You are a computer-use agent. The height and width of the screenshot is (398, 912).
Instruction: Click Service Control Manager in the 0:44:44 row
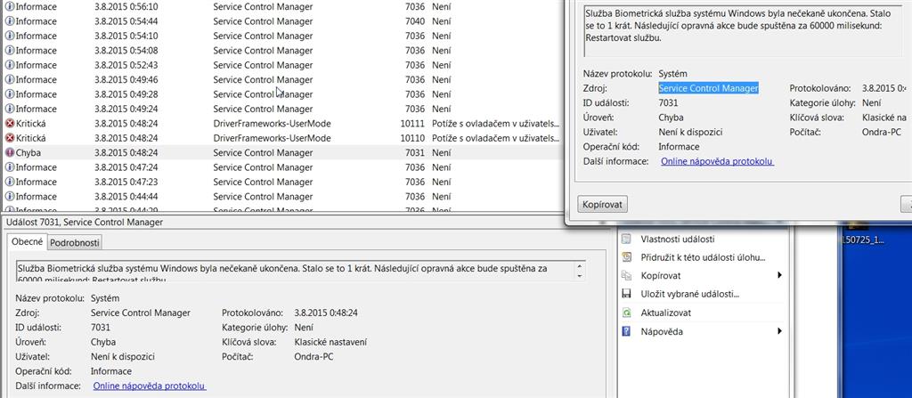pyautogui.click(x=263, y=196)
